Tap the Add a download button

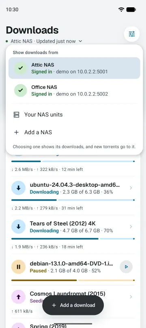coord(73,305)
